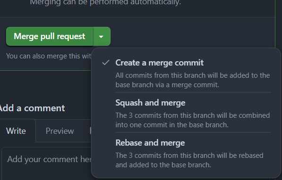This screenshot has width=282, height=180.
Task: Choose Rebase and merge option
Action: (186, 153)
